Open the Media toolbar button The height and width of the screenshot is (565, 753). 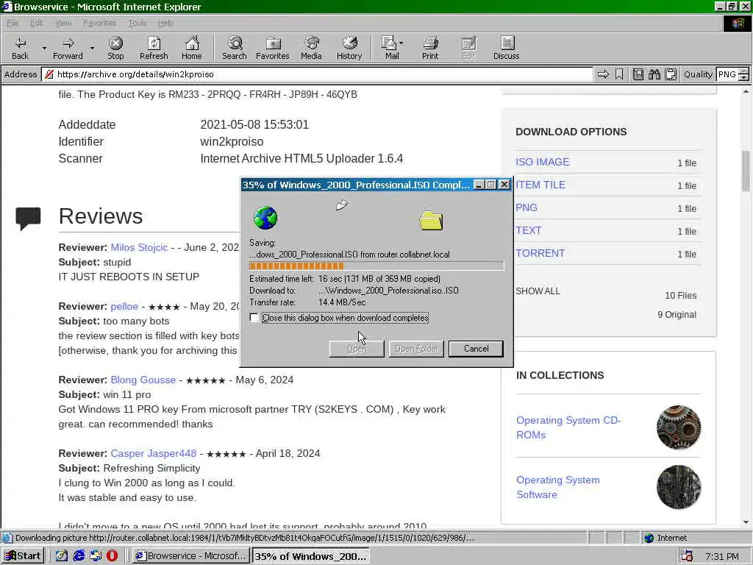(311, 48)
